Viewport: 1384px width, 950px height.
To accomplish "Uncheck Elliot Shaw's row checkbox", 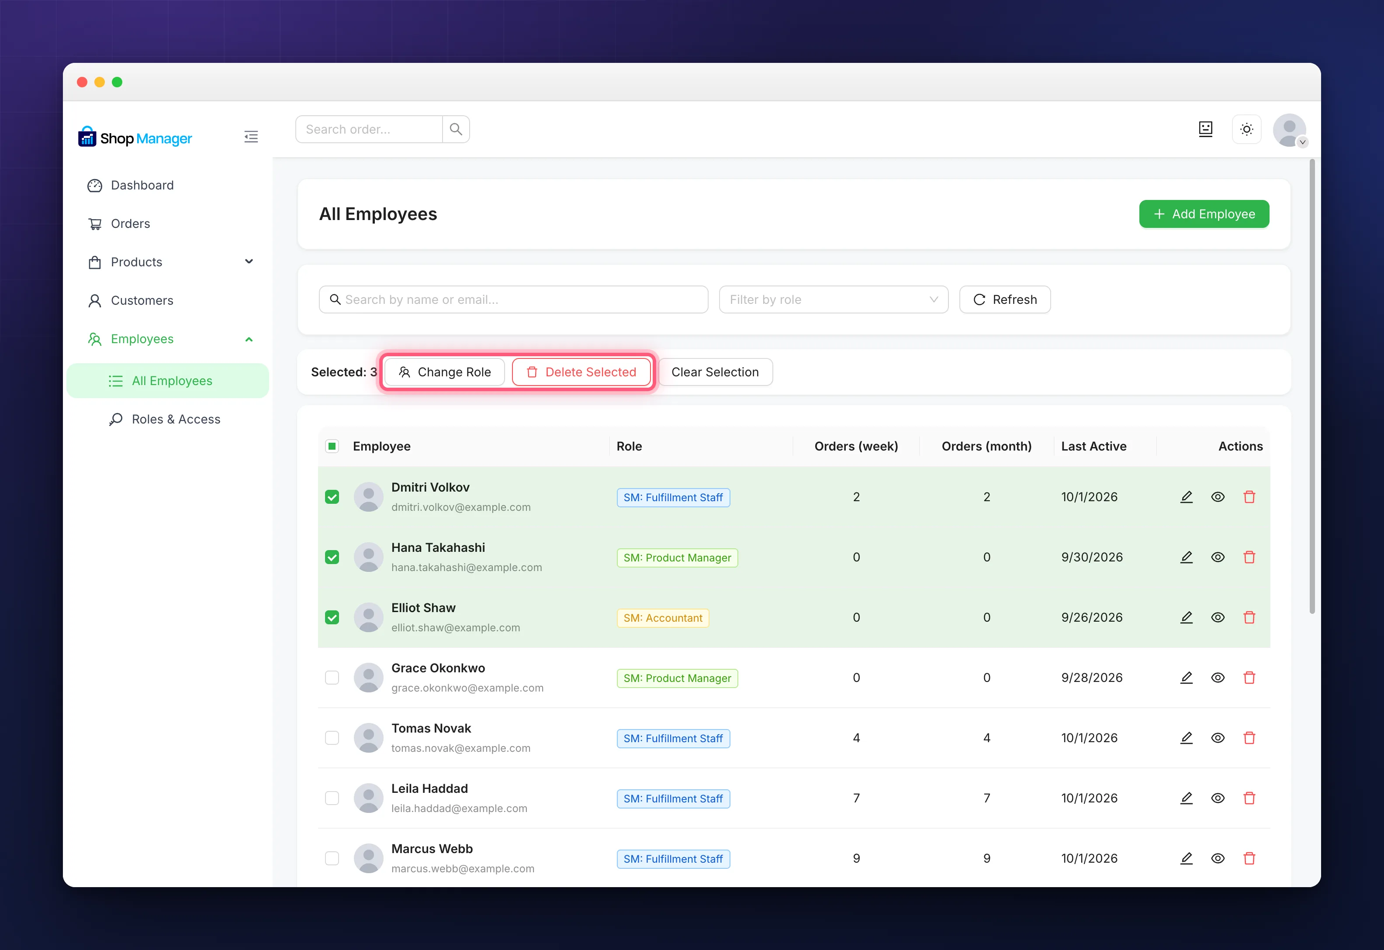I will 332,617.
